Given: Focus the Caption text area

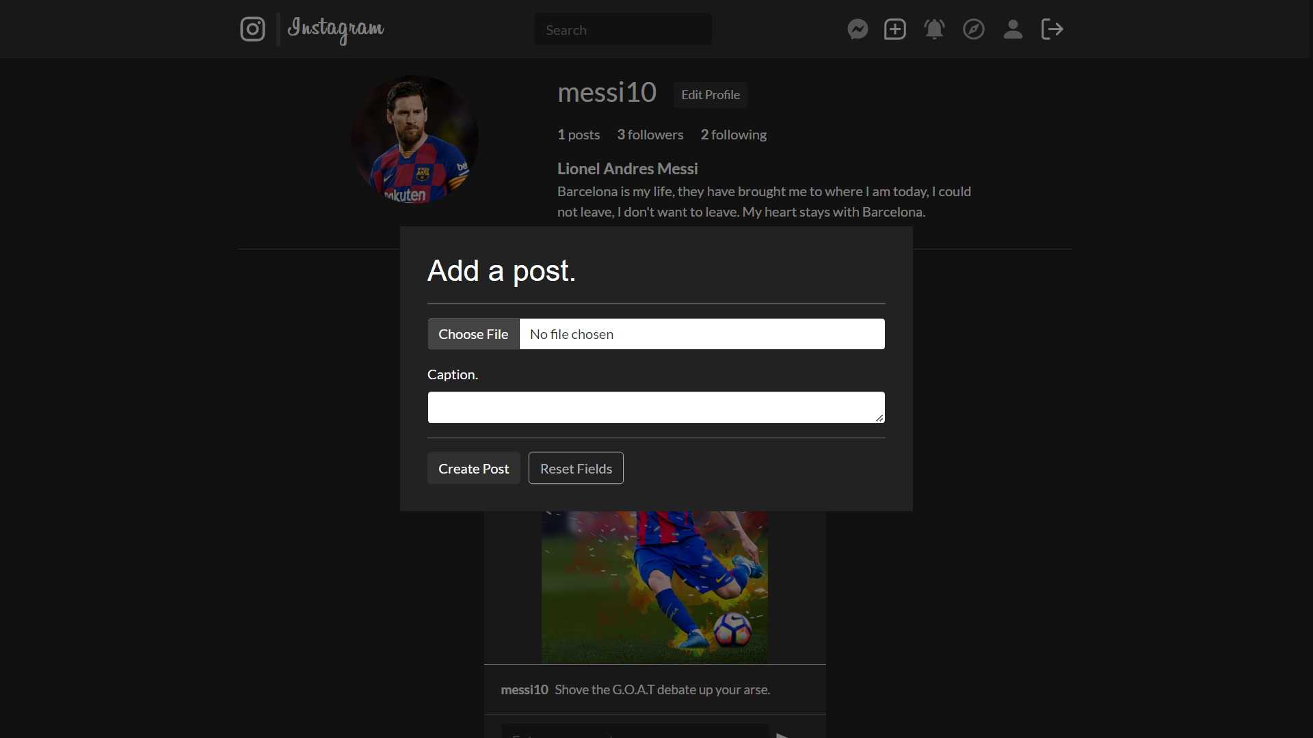Looking at the screenshot, I should [x=656, y=407].
